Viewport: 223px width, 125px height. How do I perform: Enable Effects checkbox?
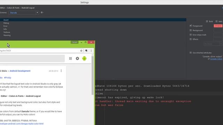191,39
